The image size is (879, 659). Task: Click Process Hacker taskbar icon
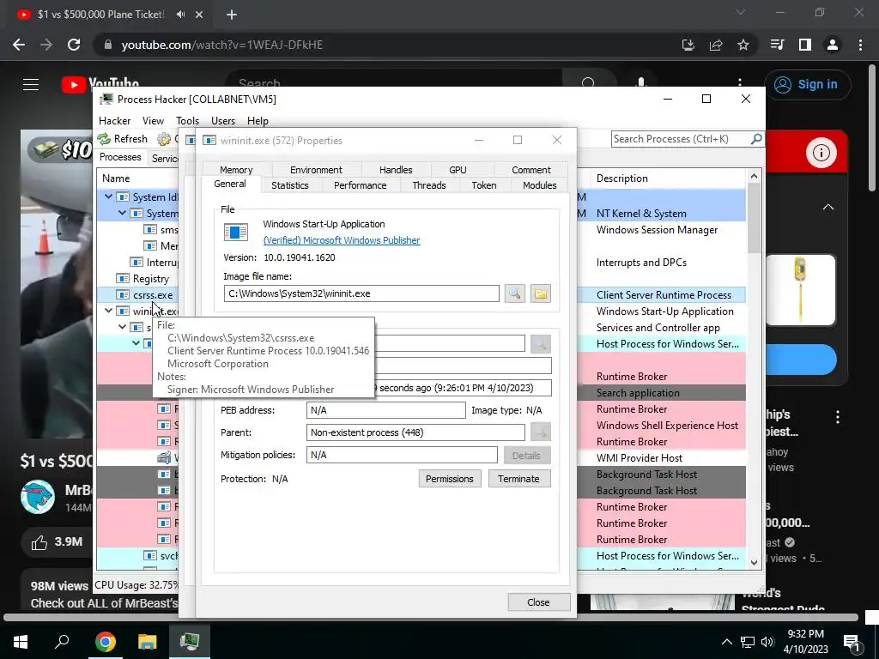(190, 641)
